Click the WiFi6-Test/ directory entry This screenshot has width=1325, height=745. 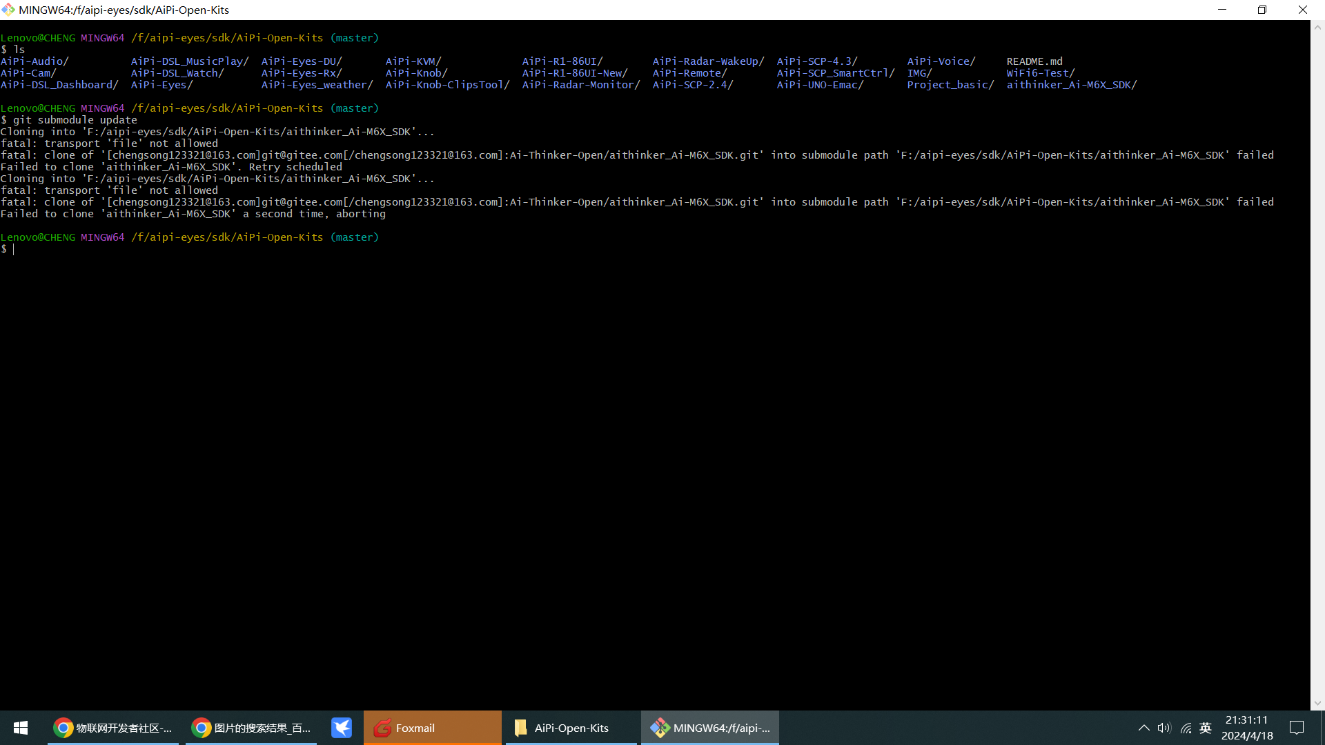1041,73
